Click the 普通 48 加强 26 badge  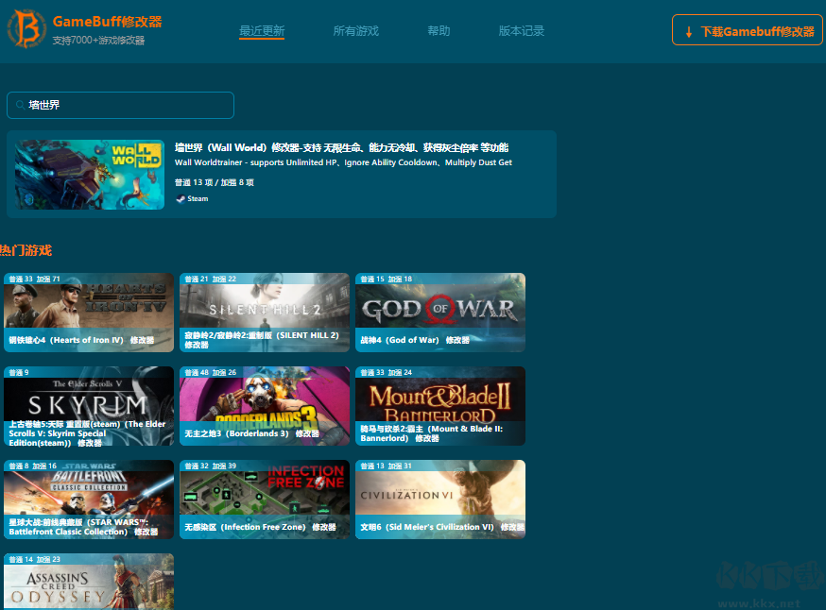(210, 373)
